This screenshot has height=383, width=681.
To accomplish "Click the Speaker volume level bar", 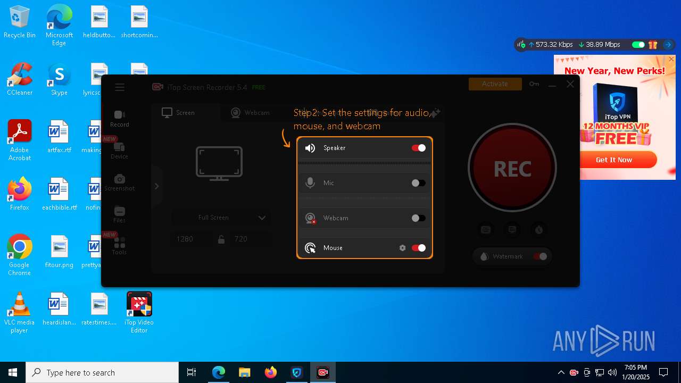I will click(x=364, y=163).
